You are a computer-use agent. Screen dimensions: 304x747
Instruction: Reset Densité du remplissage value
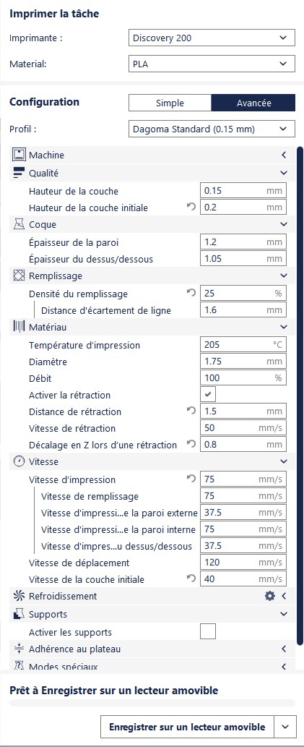click(x=192, y=294)
